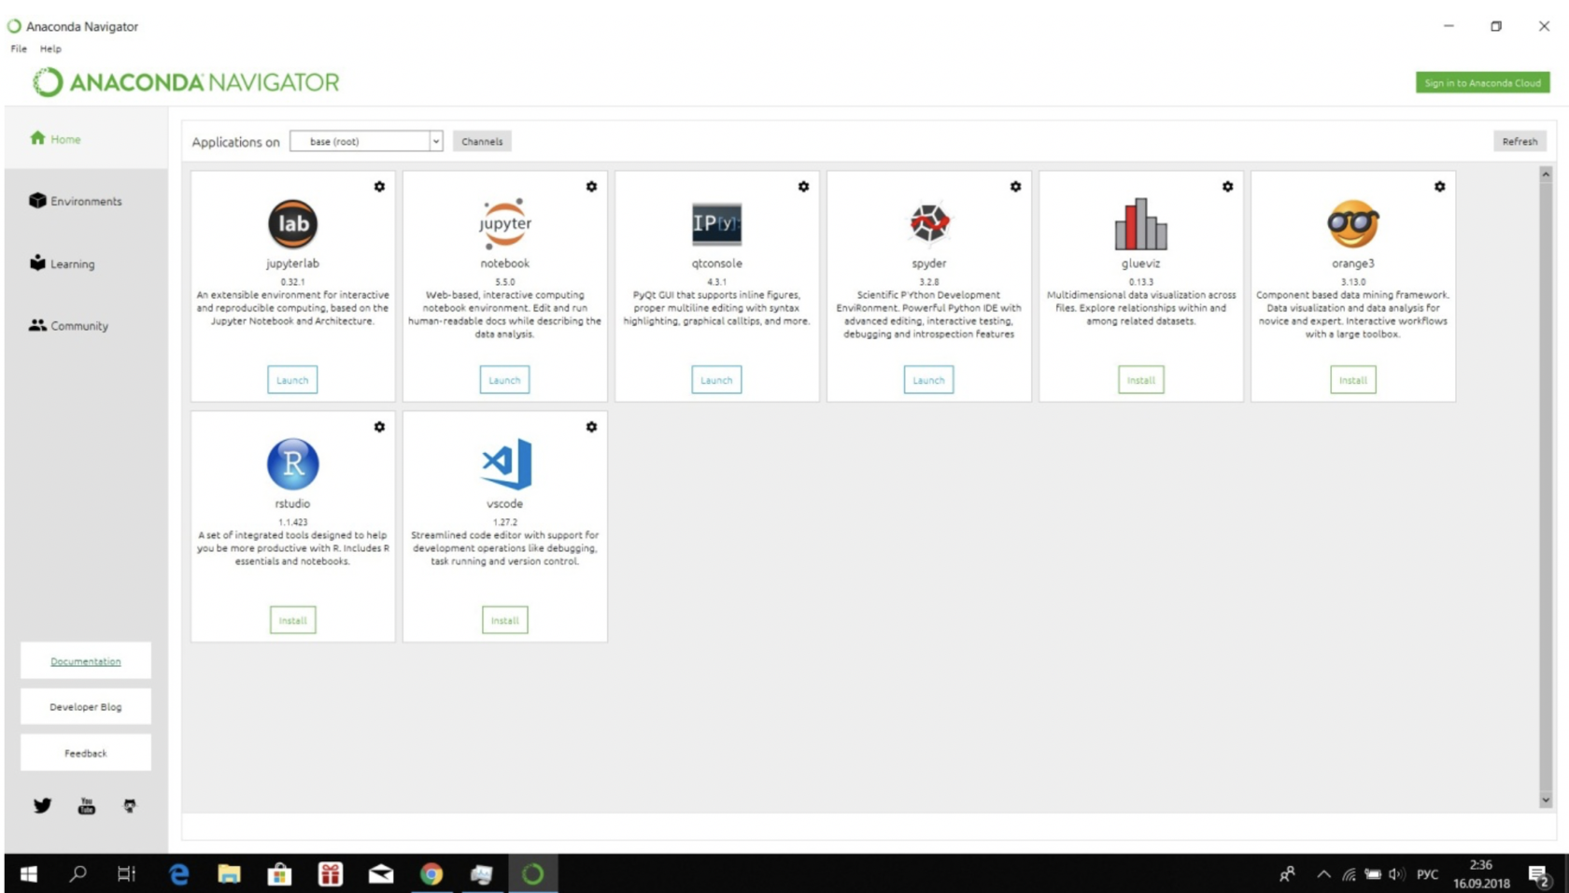Open the notebook card settings gear
The width and height of the screenshot is (1569, 893).
[x=591, y=187]
